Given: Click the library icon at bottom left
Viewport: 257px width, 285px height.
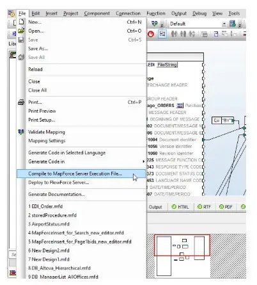Looking at the screenshot, I should coord(13,272).
